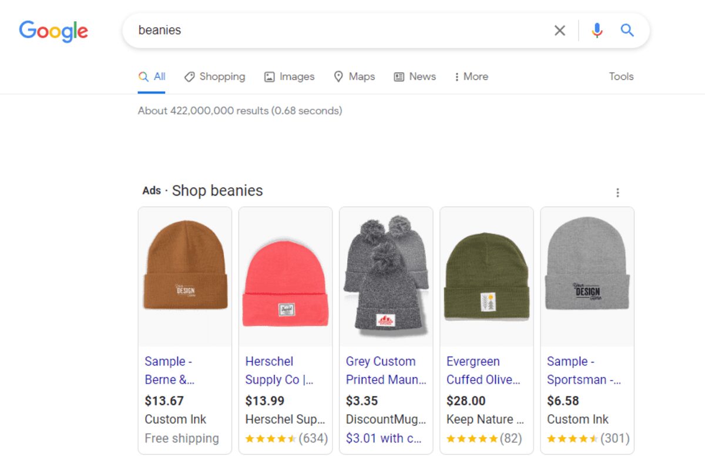The image size is (705, 470).
Task: Select the All tab
Action: click(152, 76)
